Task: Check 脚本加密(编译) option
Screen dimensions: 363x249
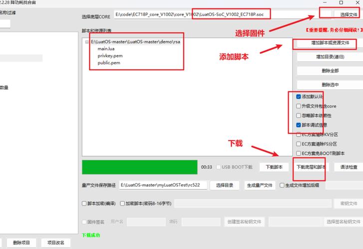Action: click(x=84, y=204)
